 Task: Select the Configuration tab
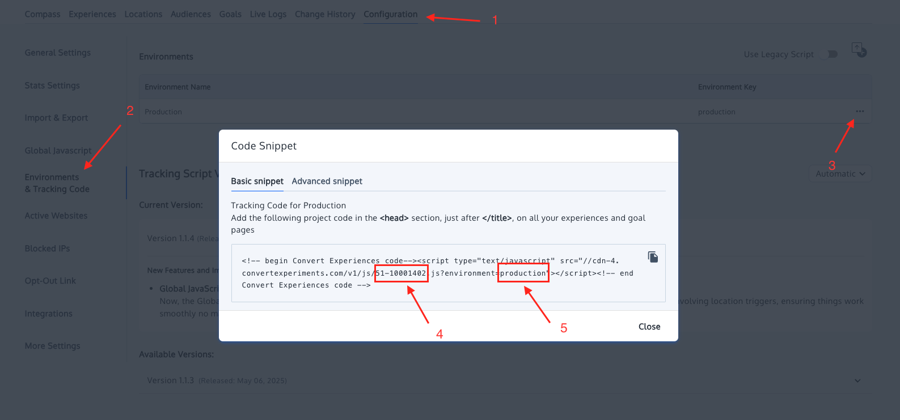pos(391,14)
